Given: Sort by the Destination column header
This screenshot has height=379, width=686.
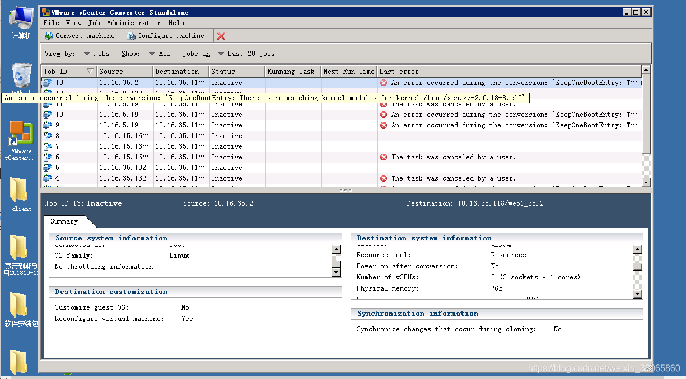Looking at the screenshot, I should coord(181,72).
